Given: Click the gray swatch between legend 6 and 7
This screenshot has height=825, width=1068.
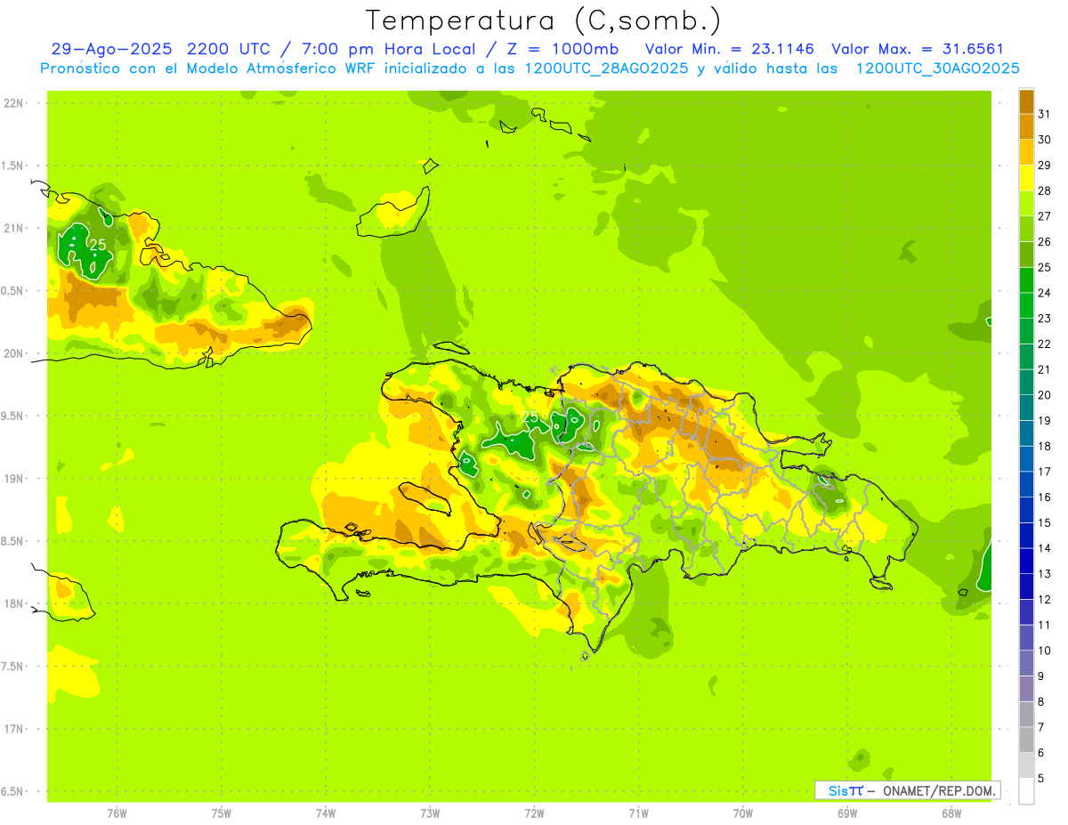Looking at the screenshot, I should coord(1026,740).
